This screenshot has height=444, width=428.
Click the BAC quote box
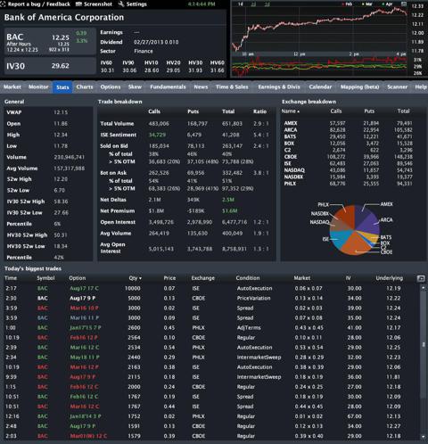tap(50, 42)
